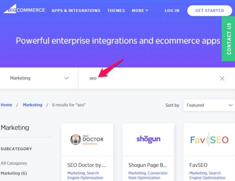The height and width of the screenshot is (181, 235).
Task: Click the 6 results for "seo" text
Action: [69, 105]
